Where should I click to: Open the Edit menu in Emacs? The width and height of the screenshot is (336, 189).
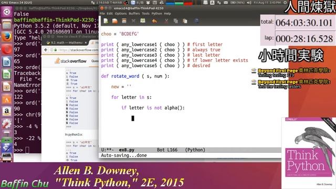pos(110,14)
